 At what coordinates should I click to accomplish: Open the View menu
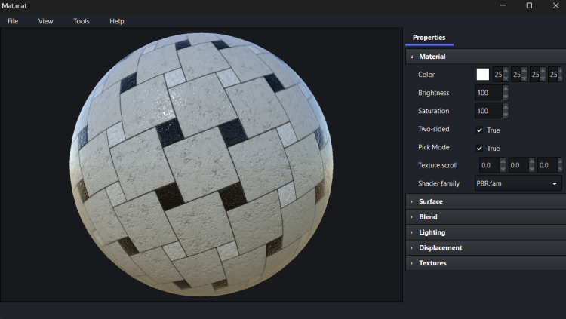[x=45, y=21]
